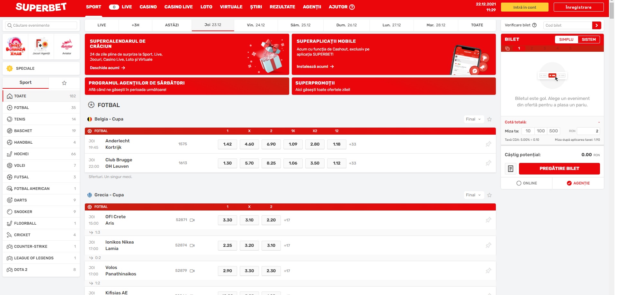Pin the Ionikos Nikea Lamia match

(488, 245)
